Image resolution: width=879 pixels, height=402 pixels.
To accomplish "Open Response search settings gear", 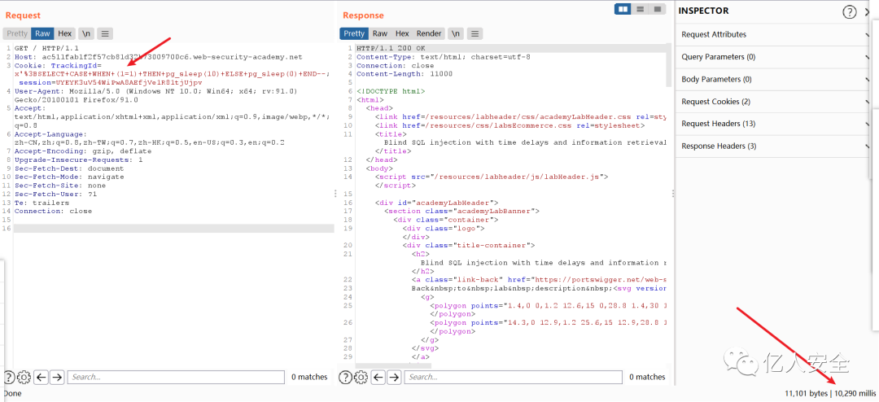I will (x=361, y=377).
